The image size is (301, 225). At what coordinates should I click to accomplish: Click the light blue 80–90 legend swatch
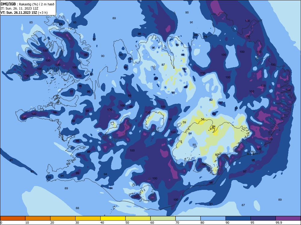click(x=213, y=218)
